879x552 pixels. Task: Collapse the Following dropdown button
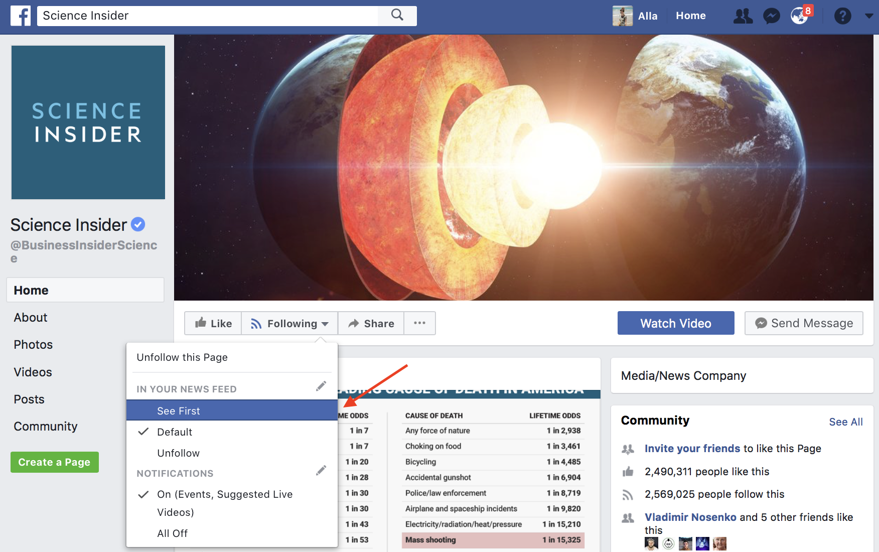pyautogui.click(x=289, y=323)
